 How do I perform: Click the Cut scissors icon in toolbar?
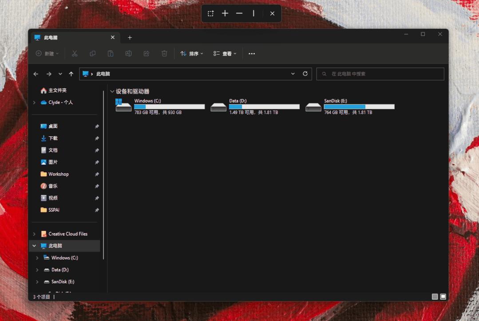pos(75,54)
